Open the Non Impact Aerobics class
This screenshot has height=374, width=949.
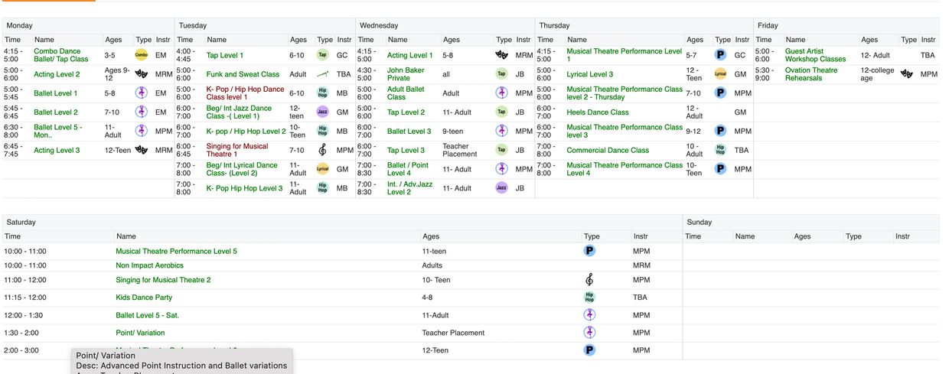149,265
